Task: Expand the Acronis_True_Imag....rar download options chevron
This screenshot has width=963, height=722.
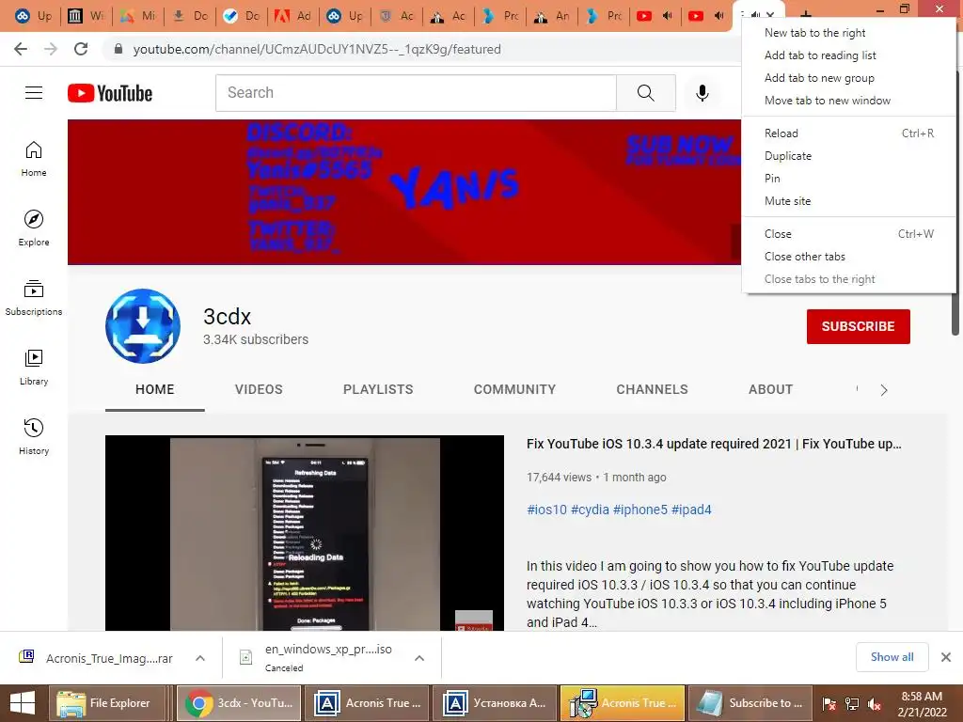Action: pyautogui.click(x=200, y=658)
